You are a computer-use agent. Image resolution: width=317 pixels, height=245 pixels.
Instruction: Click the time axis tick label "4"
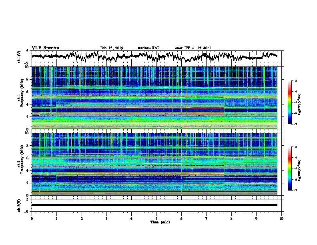[x=131, y=219]
